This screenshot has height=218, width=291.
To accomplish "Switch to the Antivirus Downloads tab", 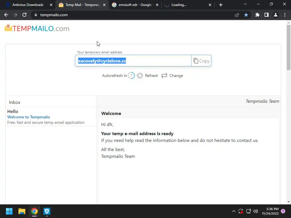I will [28, 5].
